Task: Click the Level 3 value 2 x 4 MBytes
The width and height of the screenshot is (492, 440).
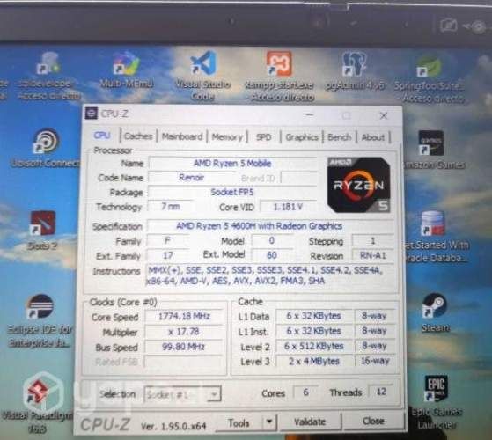Action: (314, 361)
